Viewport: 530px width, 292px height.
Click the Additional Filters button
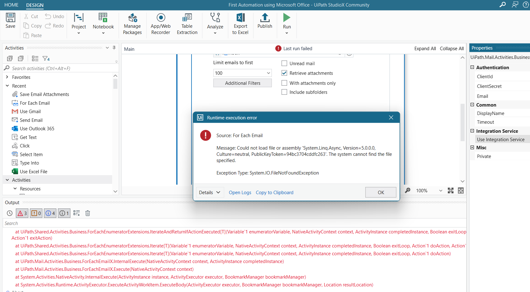(x=242, y=83)
